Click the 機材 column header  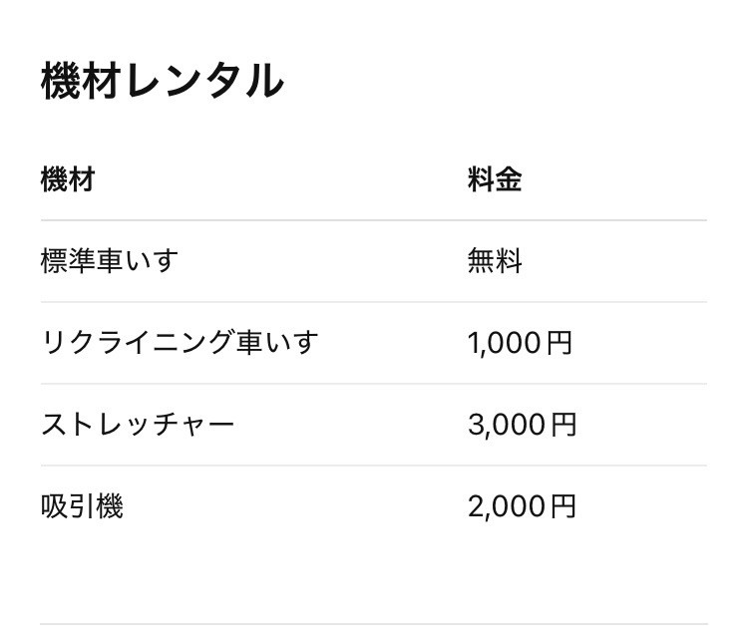[68, 180]
